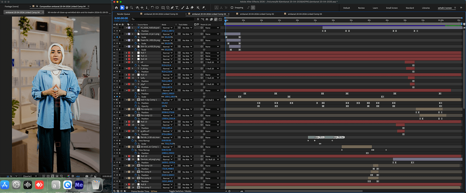The image size is (466, 193).
Task: Select the Clone Stamp tool
Action: point(187,7)
